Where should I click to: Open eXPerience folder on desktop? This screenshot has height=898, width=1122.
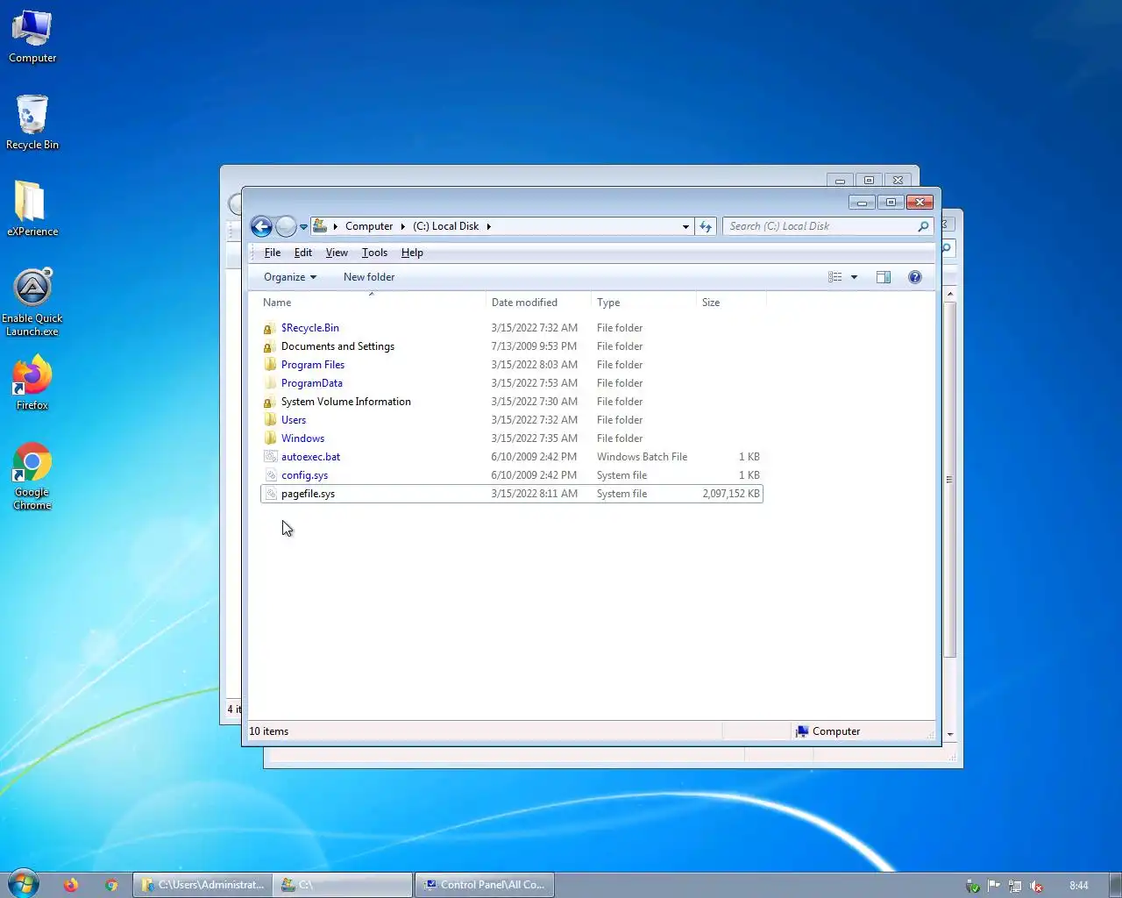pos(32,209)
